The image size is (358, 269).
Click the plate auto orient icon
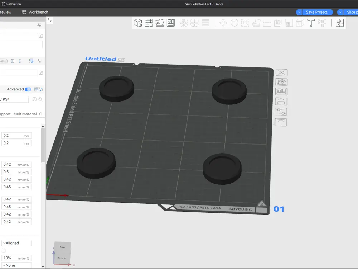[x=281, y=82]
